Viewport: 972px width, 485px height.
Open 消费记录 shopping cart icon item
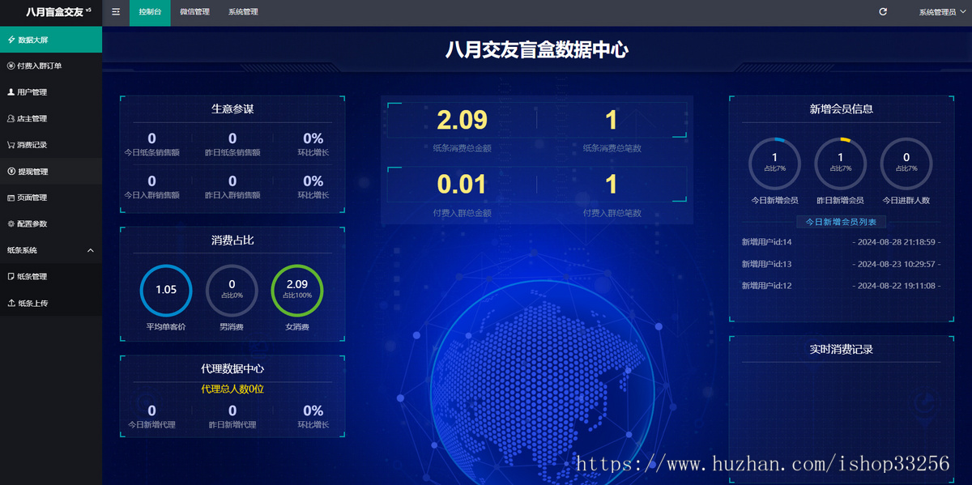[x=51, y=145]
